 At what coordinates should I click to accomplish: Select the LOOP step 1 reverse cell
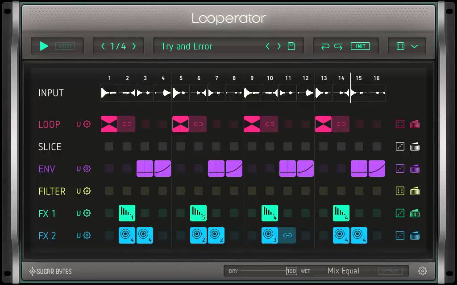109,124
